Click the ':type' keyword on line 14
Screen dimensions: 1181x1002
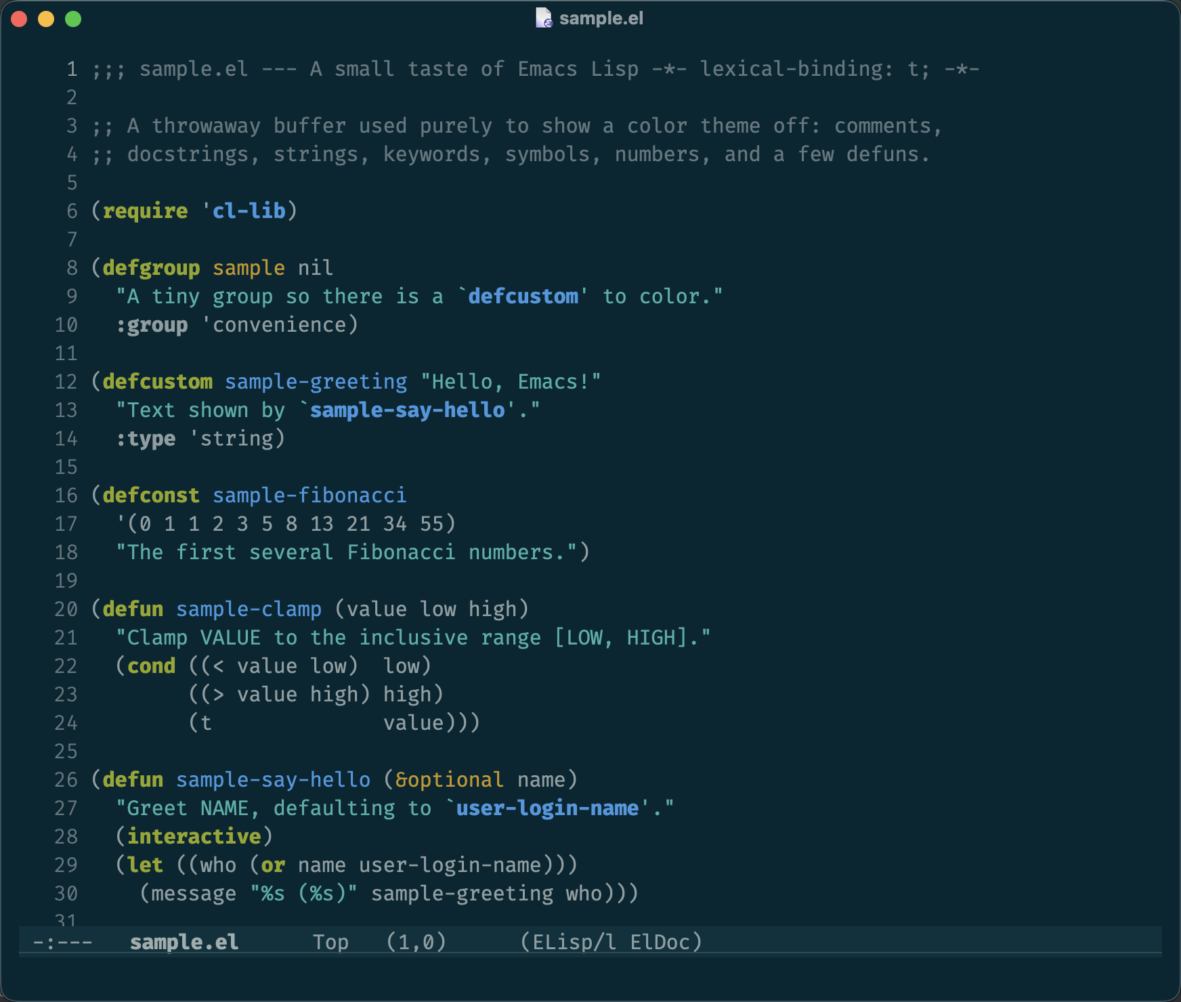[x=146, y=438]
